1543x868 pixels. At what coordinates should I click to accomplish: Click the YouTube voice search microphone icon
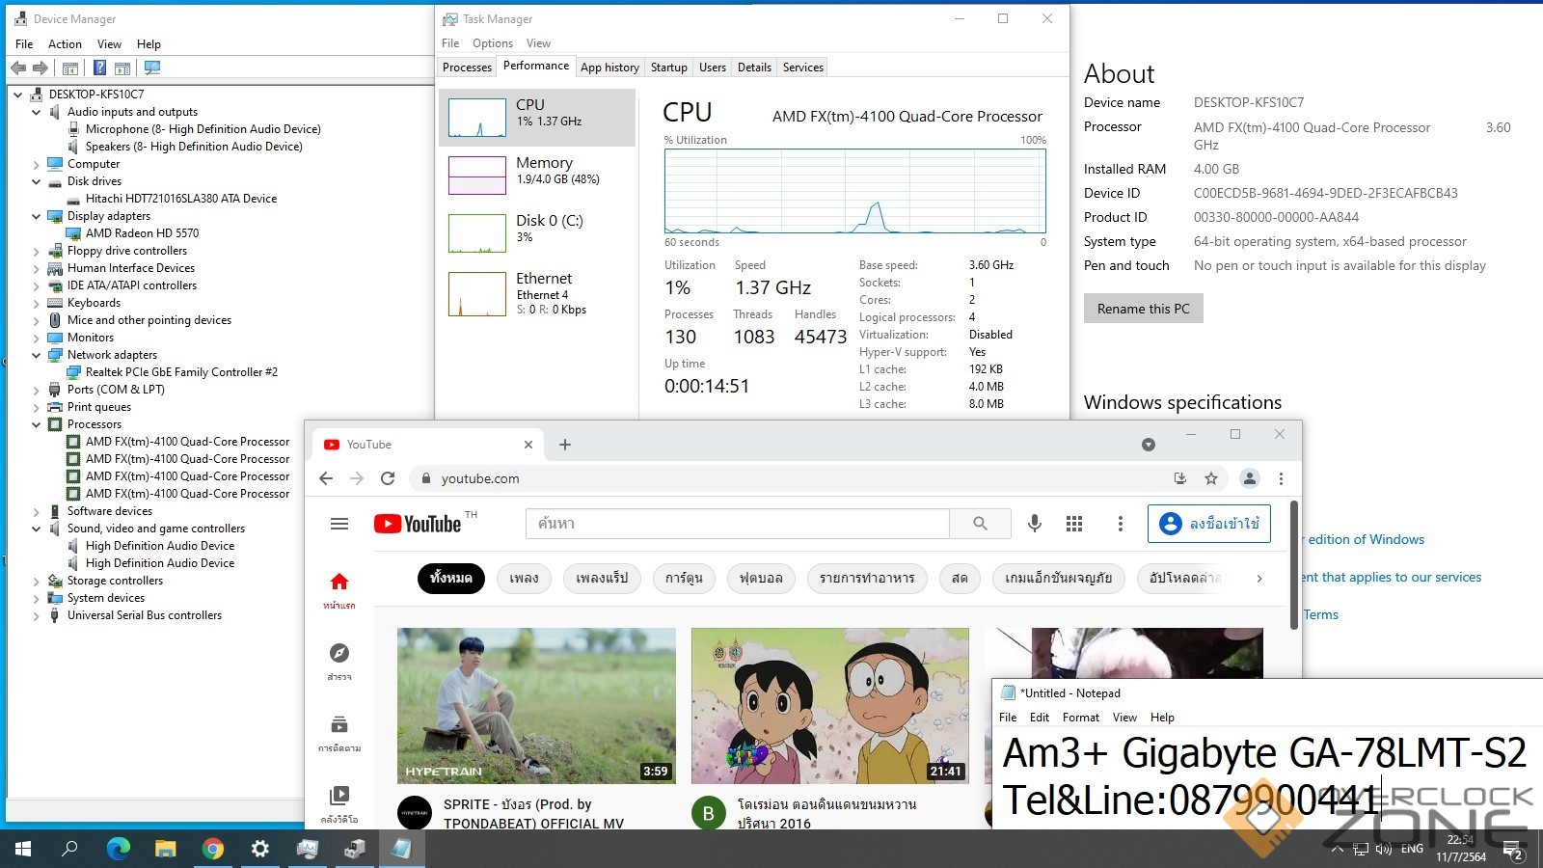tap(1034, 523)
